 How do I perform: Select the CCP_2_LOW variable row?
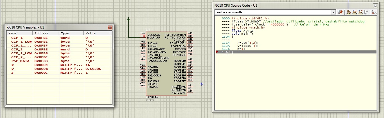[x=59, y=53]
